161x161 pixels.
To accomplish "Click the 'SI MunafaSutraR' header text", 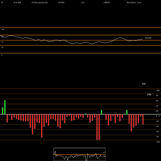I will (40, 3).
